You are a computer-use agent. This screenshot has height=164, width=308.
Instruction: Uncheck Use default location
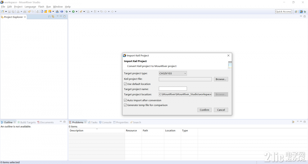pyautogui.click(x=125, y=84)
